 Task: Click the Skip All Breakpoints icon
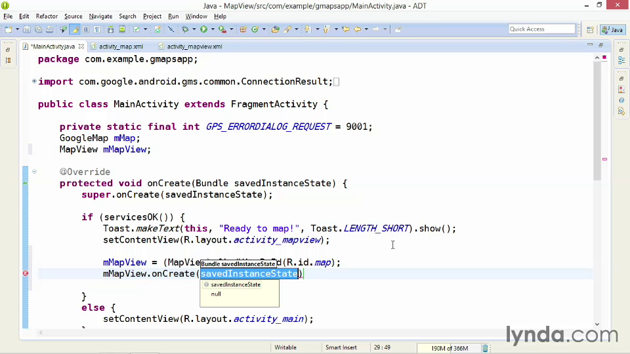pyautogui.click(x=171, y=29)
